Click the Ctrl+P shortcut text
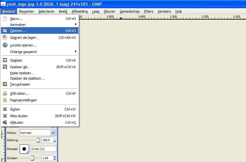246x162 pixels. click(71, 93)
